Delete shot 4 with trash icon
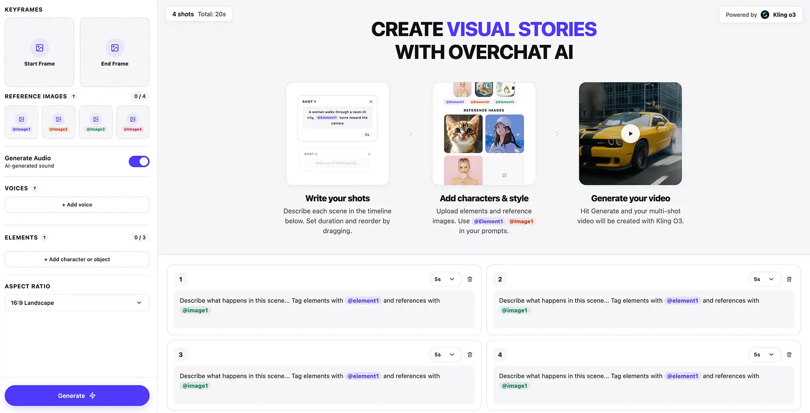810x413 pixels. coord(789,355)
